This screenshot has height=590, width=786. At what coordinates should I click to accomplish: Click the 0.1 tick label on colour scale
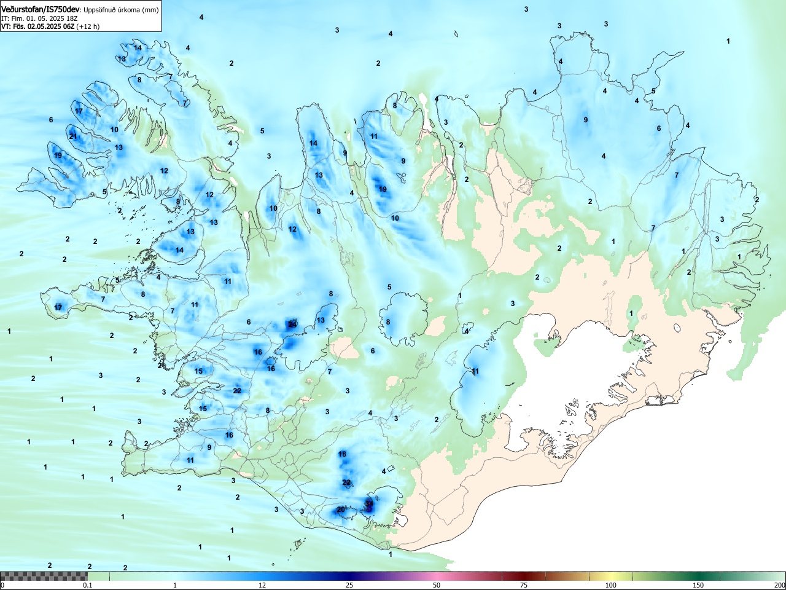pos(88,585)
